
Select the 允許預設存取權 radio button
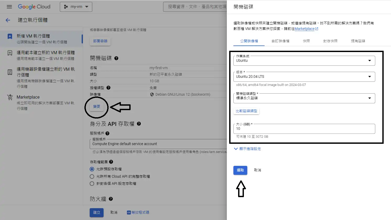[92, 169]
